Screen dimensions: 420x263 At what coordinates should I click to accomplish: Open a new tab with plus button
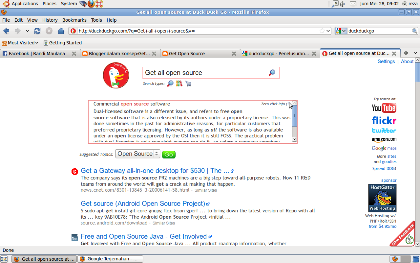(406, 53)
